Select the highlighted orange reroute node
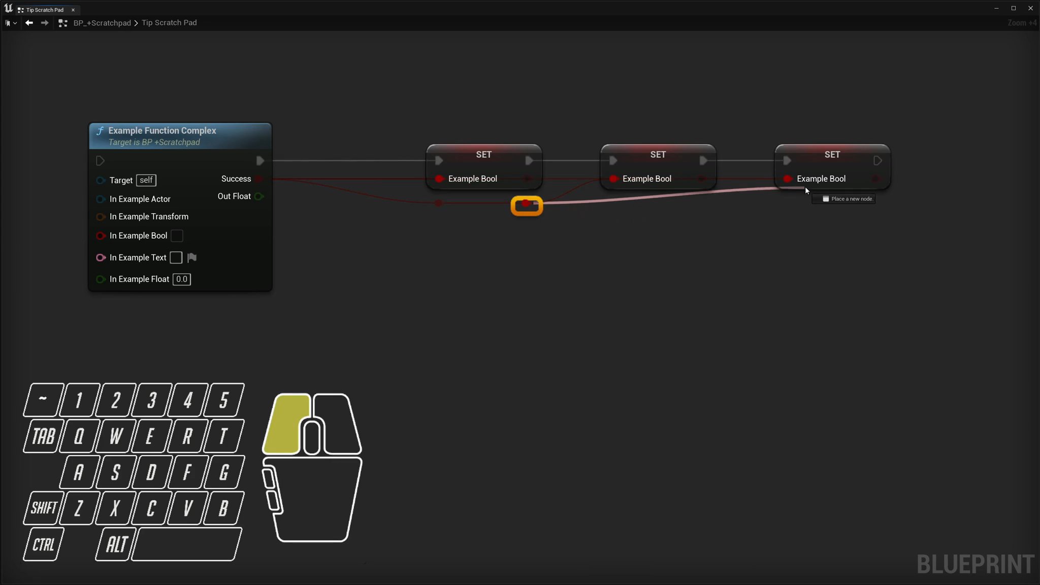 click(527, 206)
